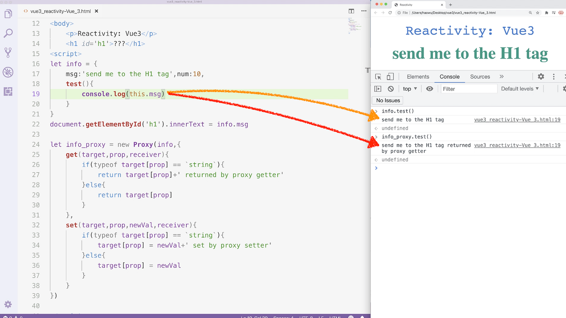Viewport: 566px width, 318px height.
Task: Click the 'info_proxy.test()' console entry
Action: (407, 137)
